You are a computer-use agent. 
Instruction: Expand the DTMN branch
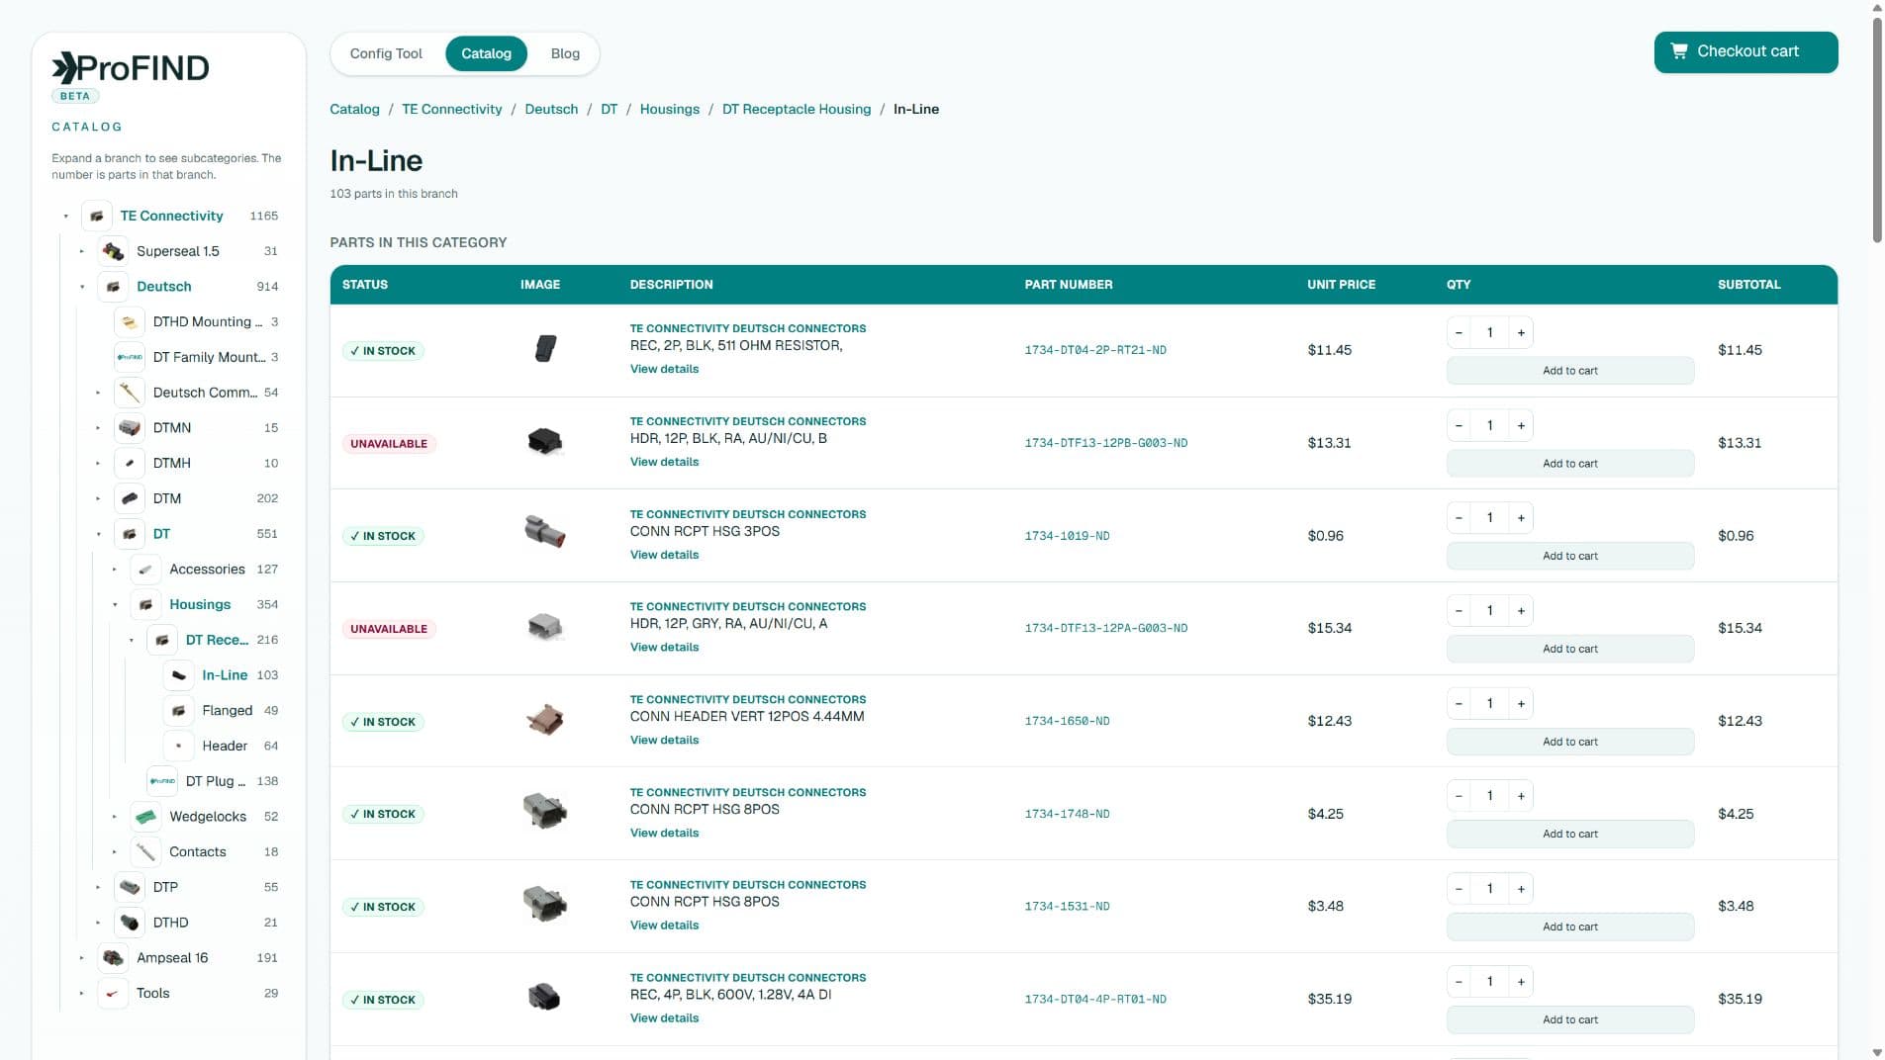pos(98,428)
